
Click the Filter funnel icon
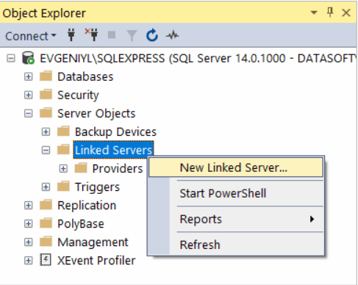click(132, 35)
